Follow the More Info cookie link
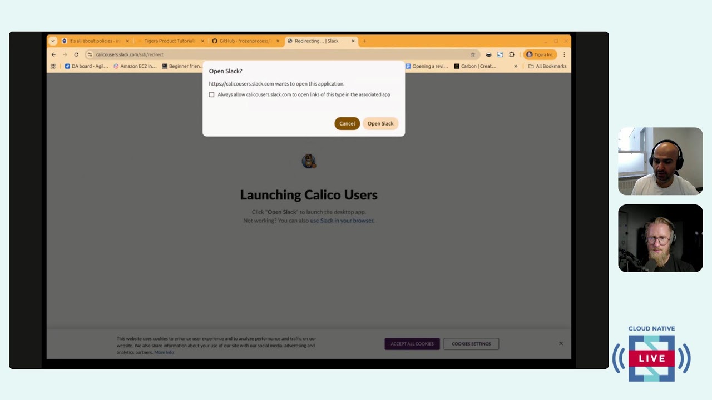The height and width of the screenshot is (400, 712). (x=164, y=352)
